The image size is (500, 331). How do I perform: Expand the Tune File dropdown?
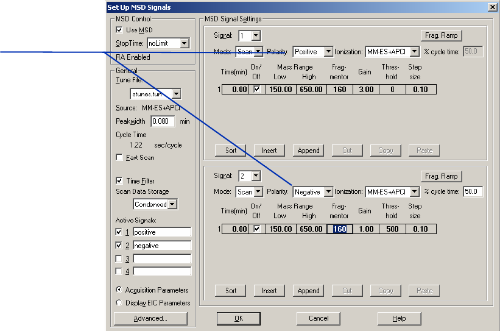(x=176, y=94)
